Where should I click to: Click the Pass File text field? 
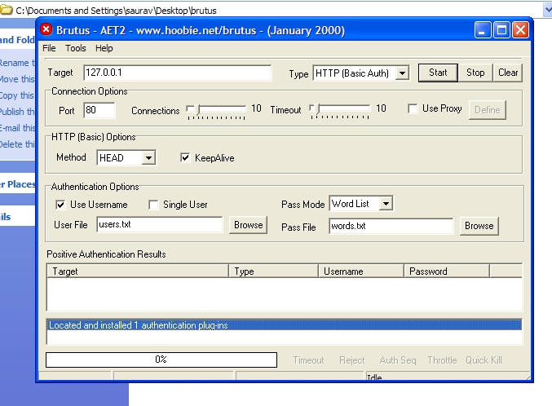[x=391, y=226]
